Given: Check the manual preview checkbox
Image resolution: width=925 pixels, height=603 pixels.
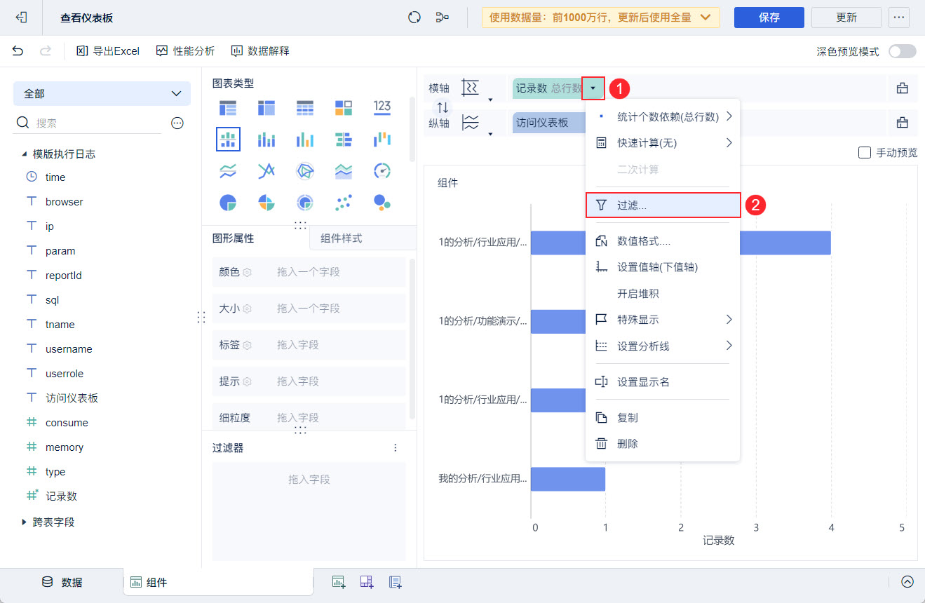Looking at the screenshot, I should [x=865, y=153].
